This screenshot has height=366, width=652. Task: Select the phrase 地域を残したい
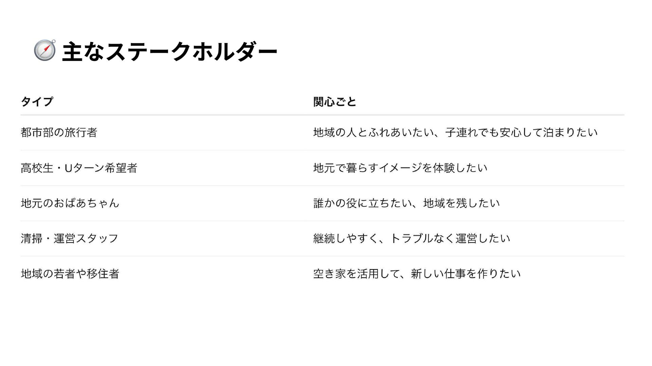[461, 203]
